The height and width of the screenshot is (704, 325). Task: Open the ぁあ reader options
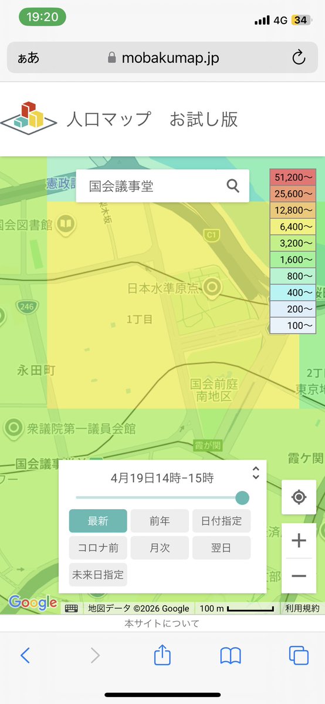28,58
